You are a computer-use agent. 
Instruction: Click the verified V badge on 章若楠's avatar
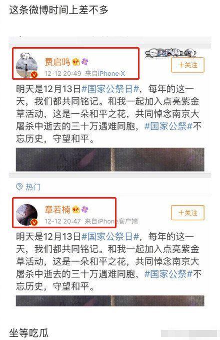34,222
